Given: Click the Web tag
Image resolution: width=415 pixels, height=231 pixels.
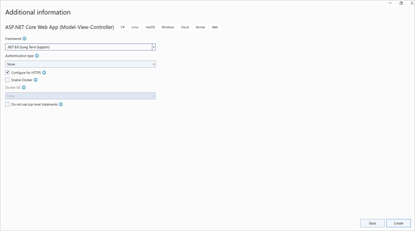Looking at the screenshot, I should (x=215, y=27).
